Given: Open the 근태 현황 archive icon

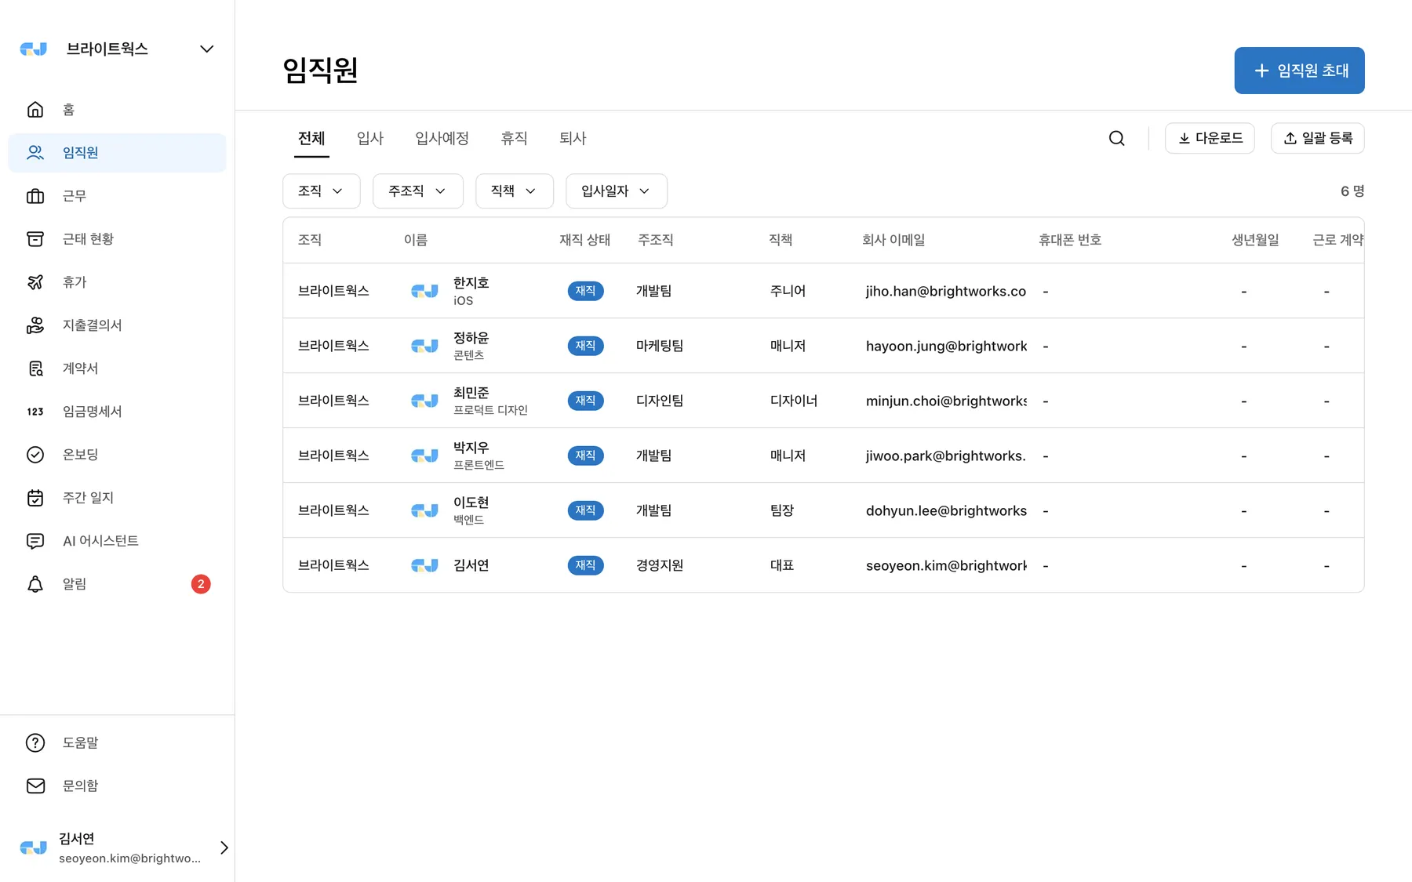Looking at the screenshot, I should (x=35, y=239).
